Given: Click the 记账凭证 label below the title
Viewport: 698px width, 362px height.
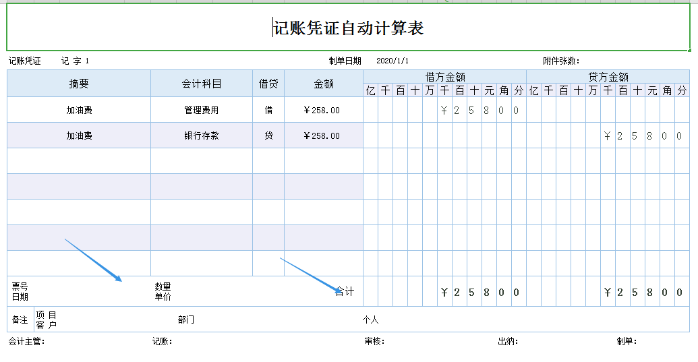Looking at the screenshot, I should click(24, 61).
